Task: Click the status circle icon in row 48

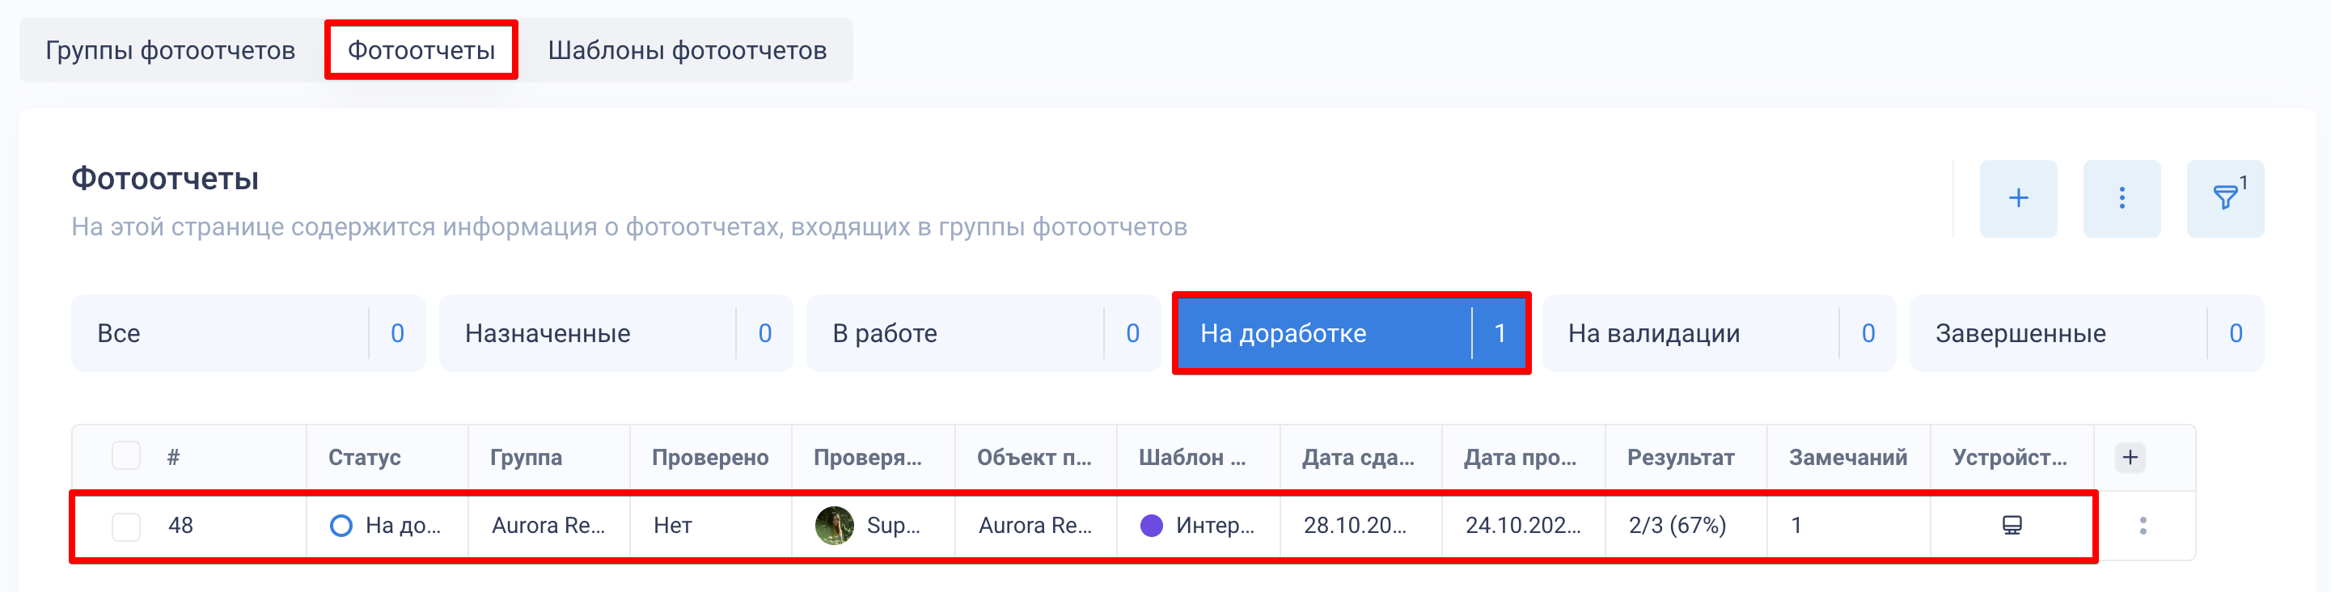Action: (x=341, y=525)
